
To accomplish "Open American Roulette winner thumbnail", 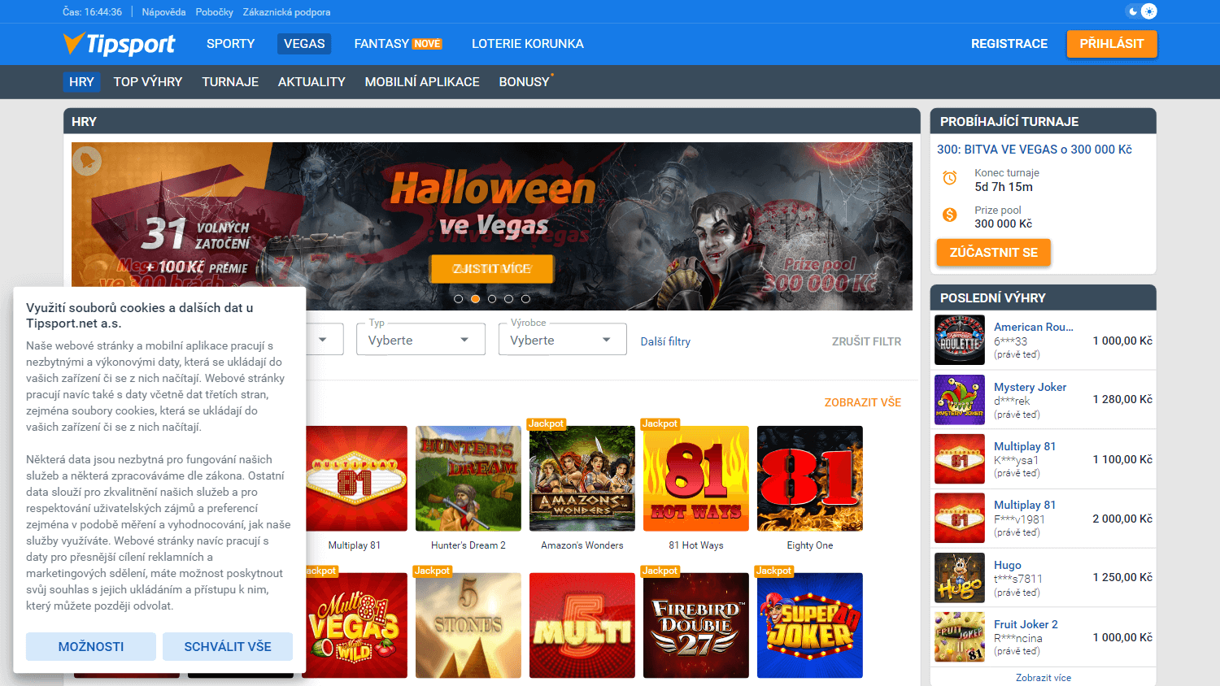I will pyautogui.click(x=960, y=340).
